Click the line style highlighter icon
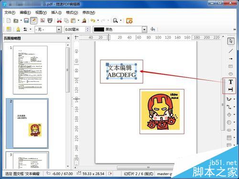The image size is (239, 179). point(18,29)
